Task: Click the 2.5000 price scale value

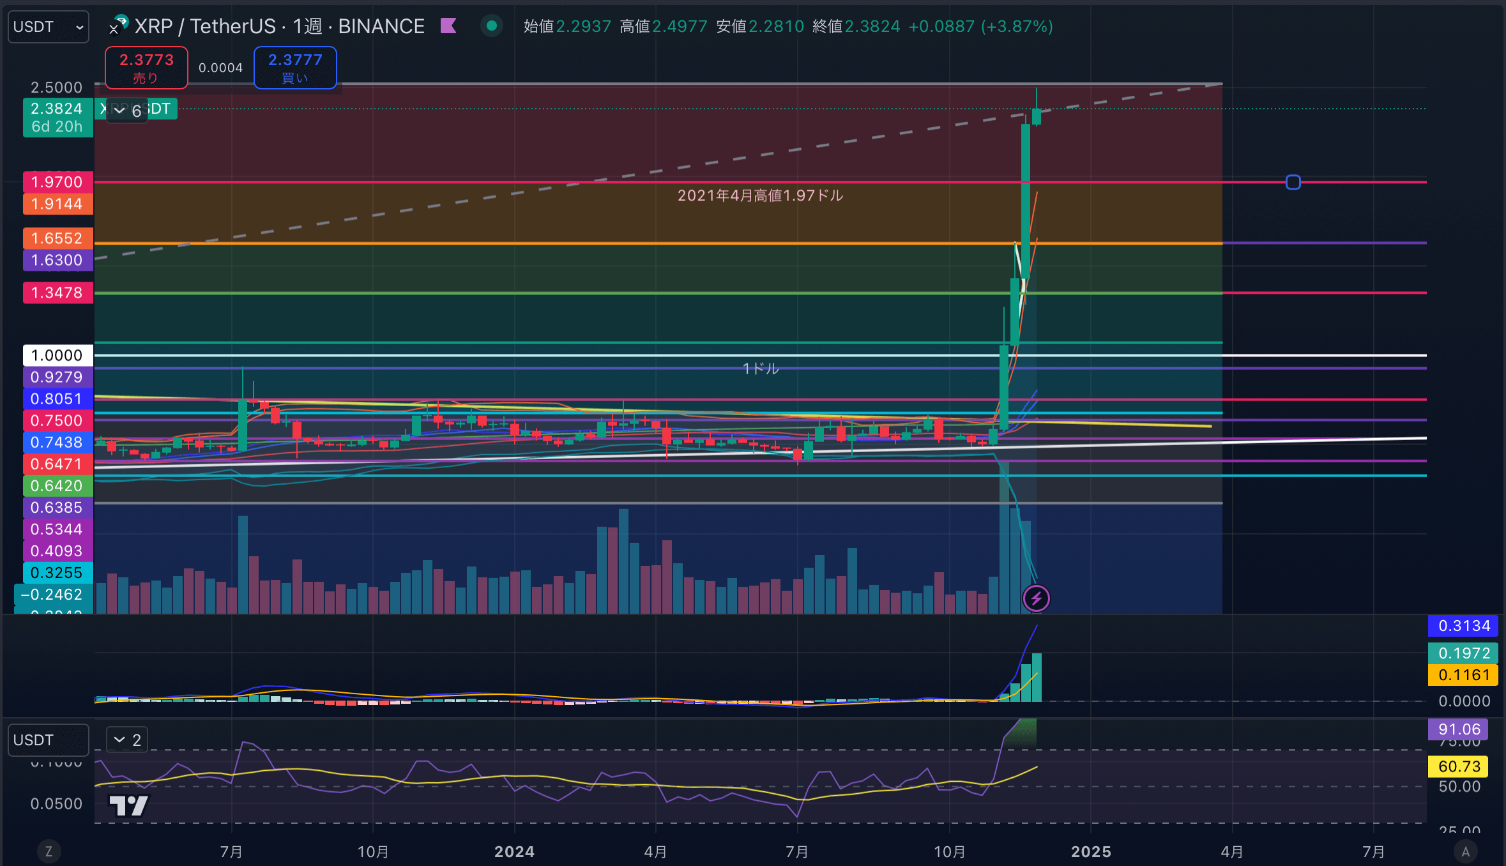Action: 57,87
